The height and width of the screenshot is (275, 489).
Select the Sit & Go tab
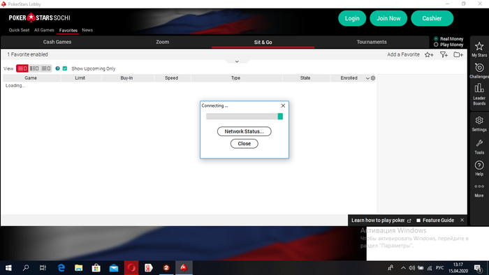263,42
